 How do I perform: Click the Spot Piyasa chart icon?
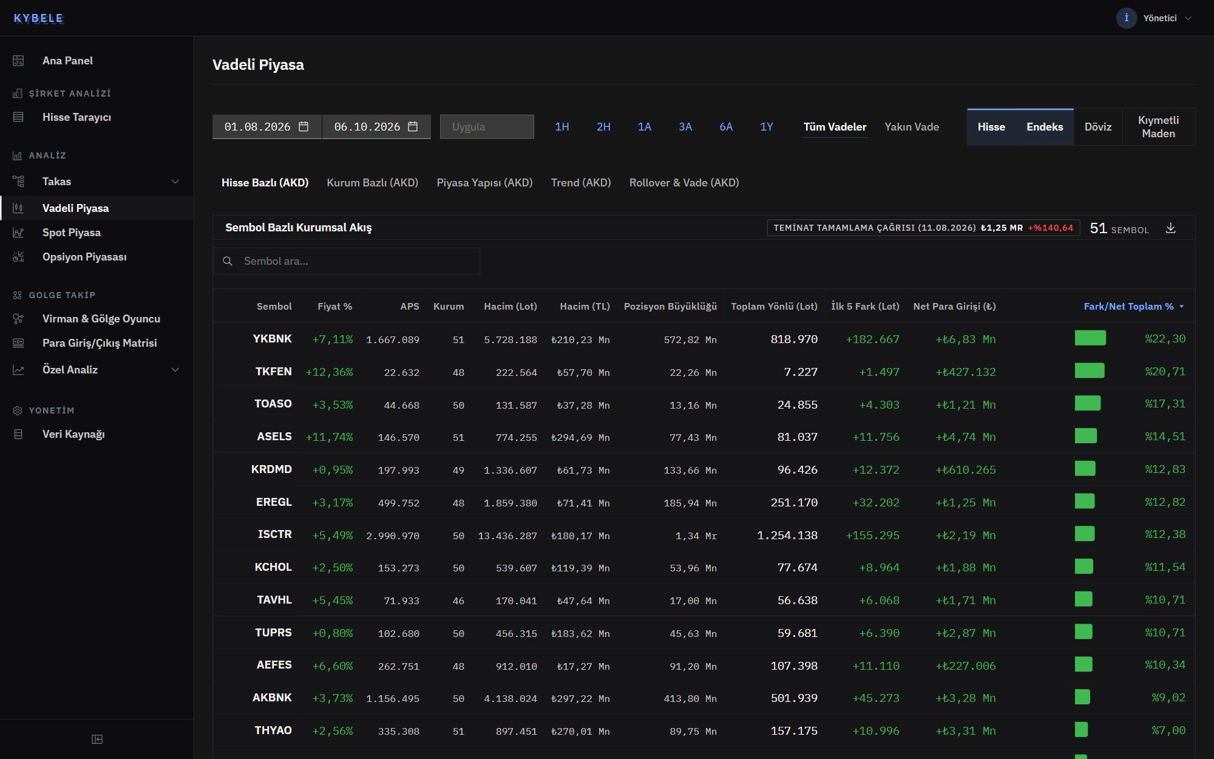(18, 233)
